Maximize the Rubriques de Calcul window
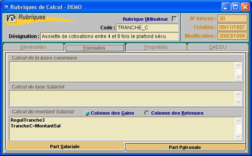 pos(235,7)
